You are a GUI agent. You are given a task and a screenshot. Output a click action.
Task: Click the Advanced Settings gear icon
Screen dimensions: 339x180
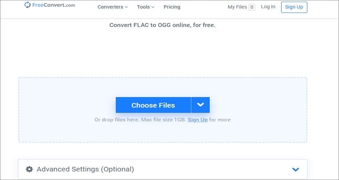[29, 170]
